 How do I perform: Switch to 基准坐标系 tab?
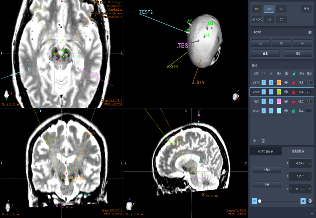tap(298, 151)
